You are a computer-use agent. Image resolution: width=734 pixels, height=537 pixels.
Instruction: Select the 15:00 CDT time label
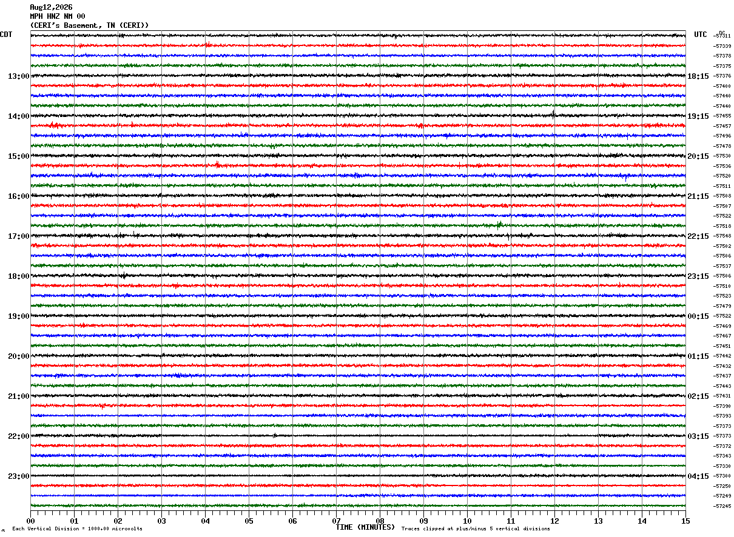pyautogui.click(x=18, y=156)
